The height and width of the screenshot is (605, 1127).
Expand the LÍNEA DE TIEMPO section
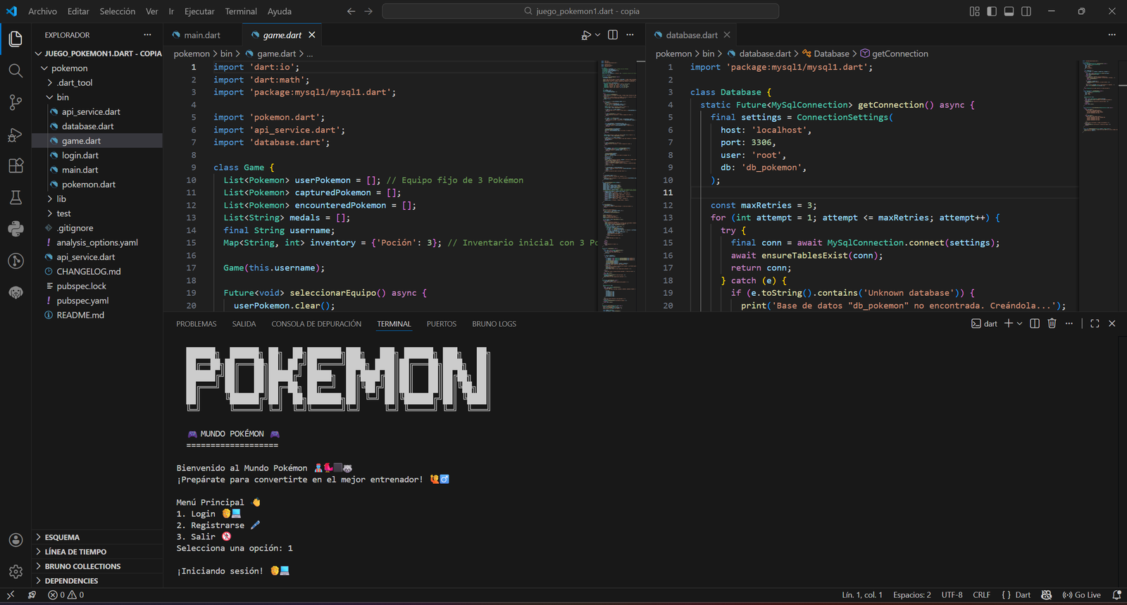click(x=97, y=551)
